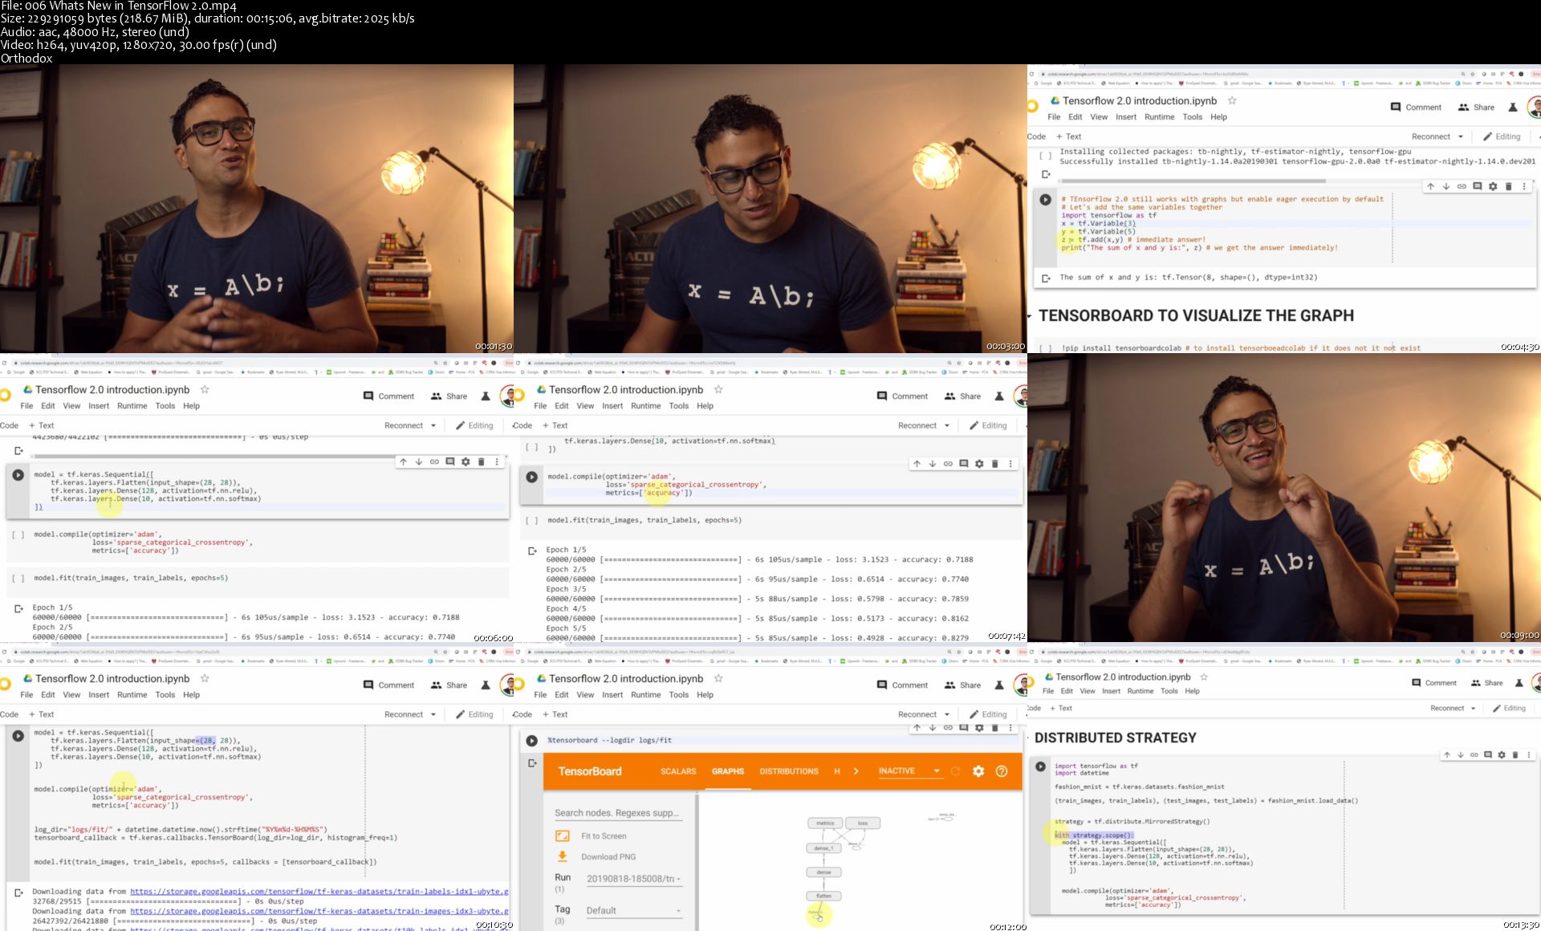Star the notebook in 00:04:30 frame
Image resolution: width=1541 pixels, height=931 pixels.
tap(1232, 100)
